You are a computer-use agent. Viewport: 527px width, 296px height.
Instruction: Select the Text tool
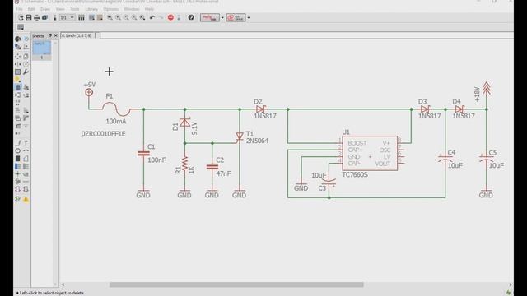tap(26, 143)
